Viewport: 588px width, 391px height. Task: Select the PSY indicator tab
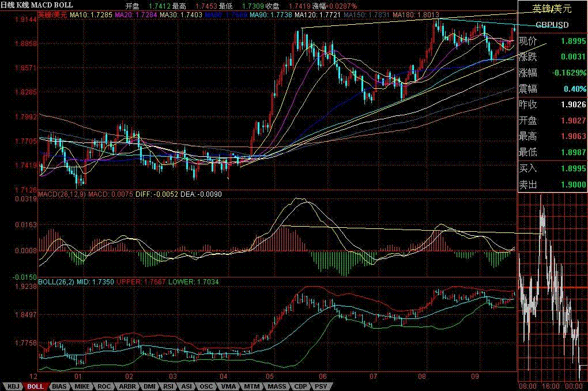click(x=321, y=386)
